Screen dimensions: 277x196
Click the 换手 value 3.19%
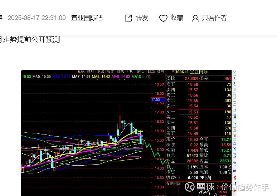coord(193,167)
